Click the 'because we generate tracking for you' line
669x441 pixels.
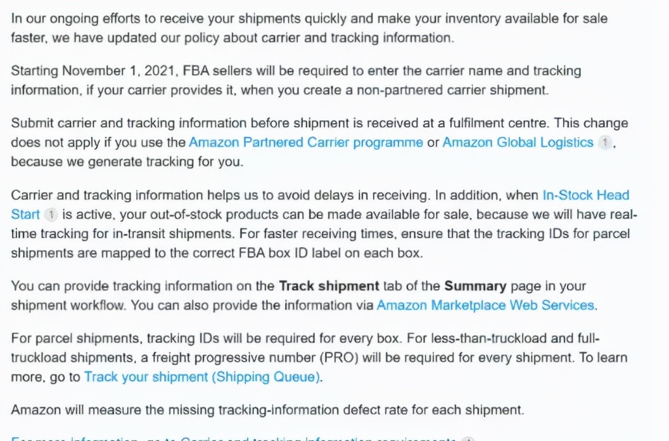(127, 162)
